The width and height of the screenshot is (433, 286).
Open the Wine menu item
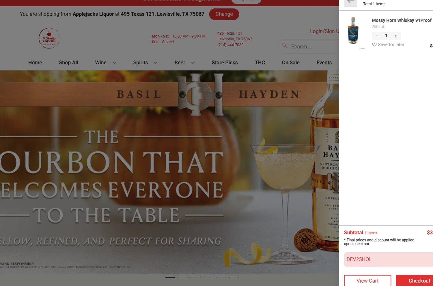point(101,63)
